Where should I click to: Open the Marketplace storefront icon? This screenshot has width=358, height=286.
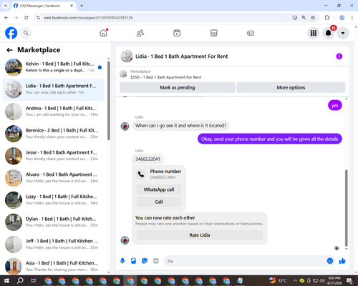213,33
